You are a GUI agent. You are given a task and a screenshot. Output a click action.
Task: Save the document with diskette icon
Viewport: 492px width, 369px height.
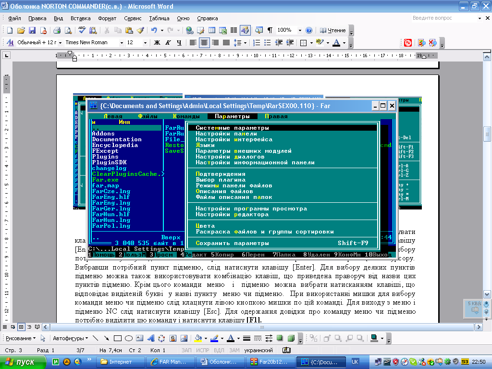coord(32,30)
